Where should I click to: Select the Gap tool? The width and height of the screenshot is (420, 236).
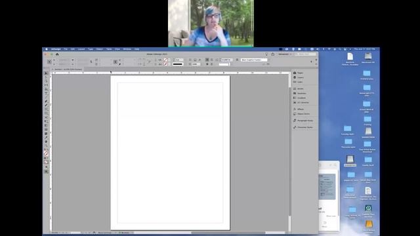click(46, 85)
